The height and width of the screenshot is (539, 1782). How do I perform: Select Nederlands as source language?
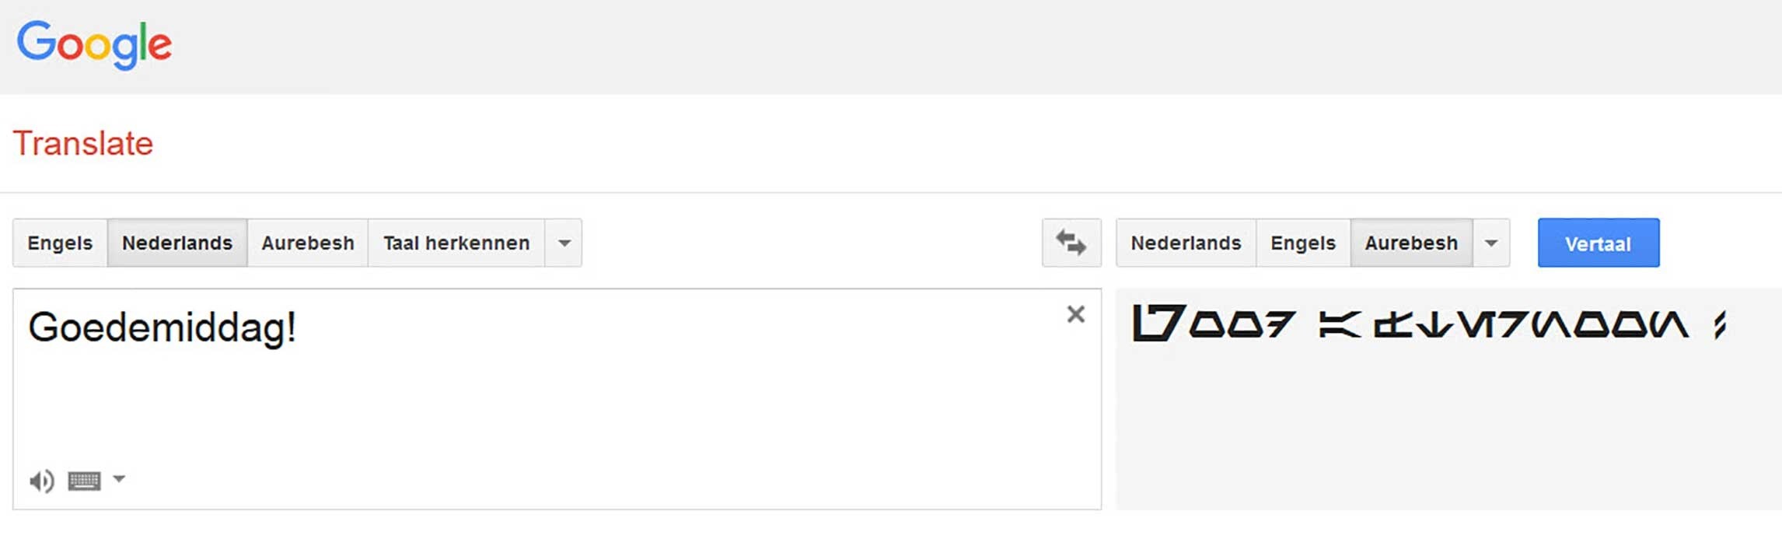coord(177,243)
